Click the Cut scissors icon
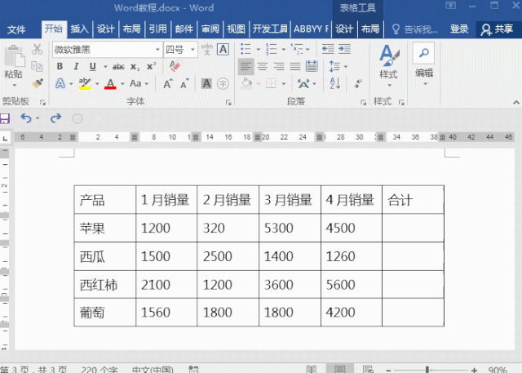This screenshot has width=522, height=373. click(37, 49)
